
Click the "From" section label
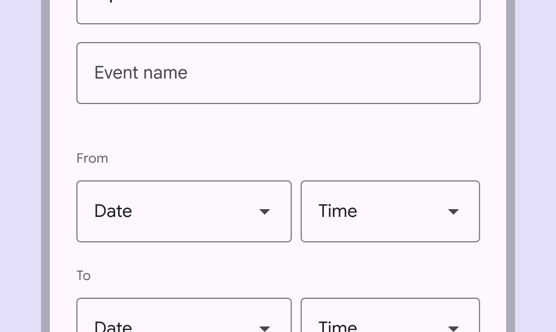coord(92,158)
